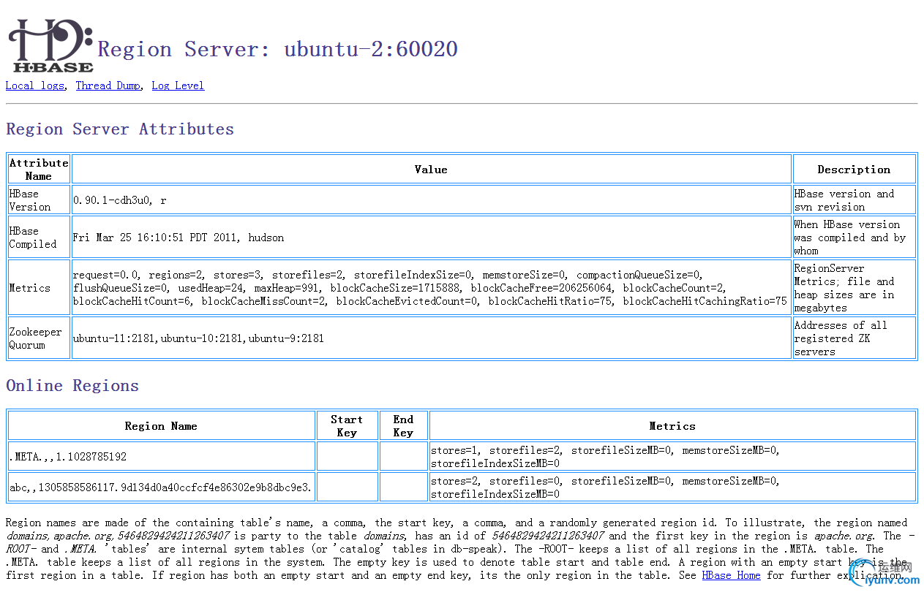Click the stores=2, storefiles=0 metrics cell

(x=672, y=487)
